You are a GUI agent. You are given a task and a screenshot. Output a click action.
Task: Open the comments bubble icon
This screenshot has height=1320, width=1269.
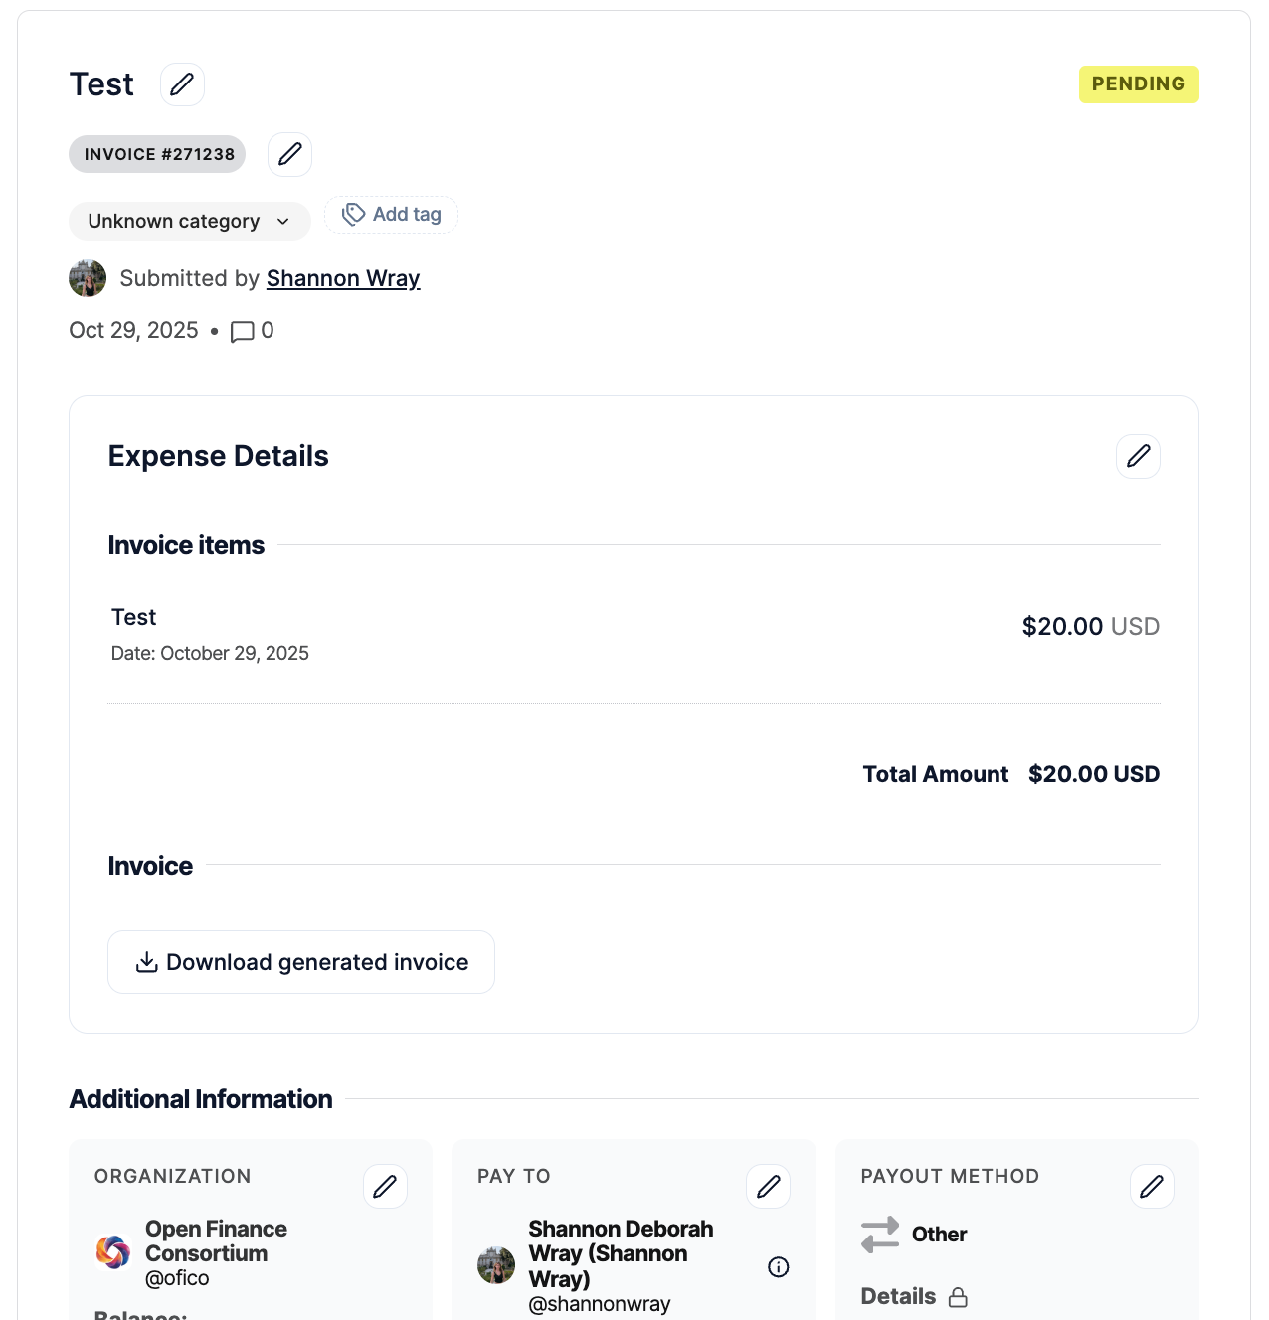(x=242, y=331)
